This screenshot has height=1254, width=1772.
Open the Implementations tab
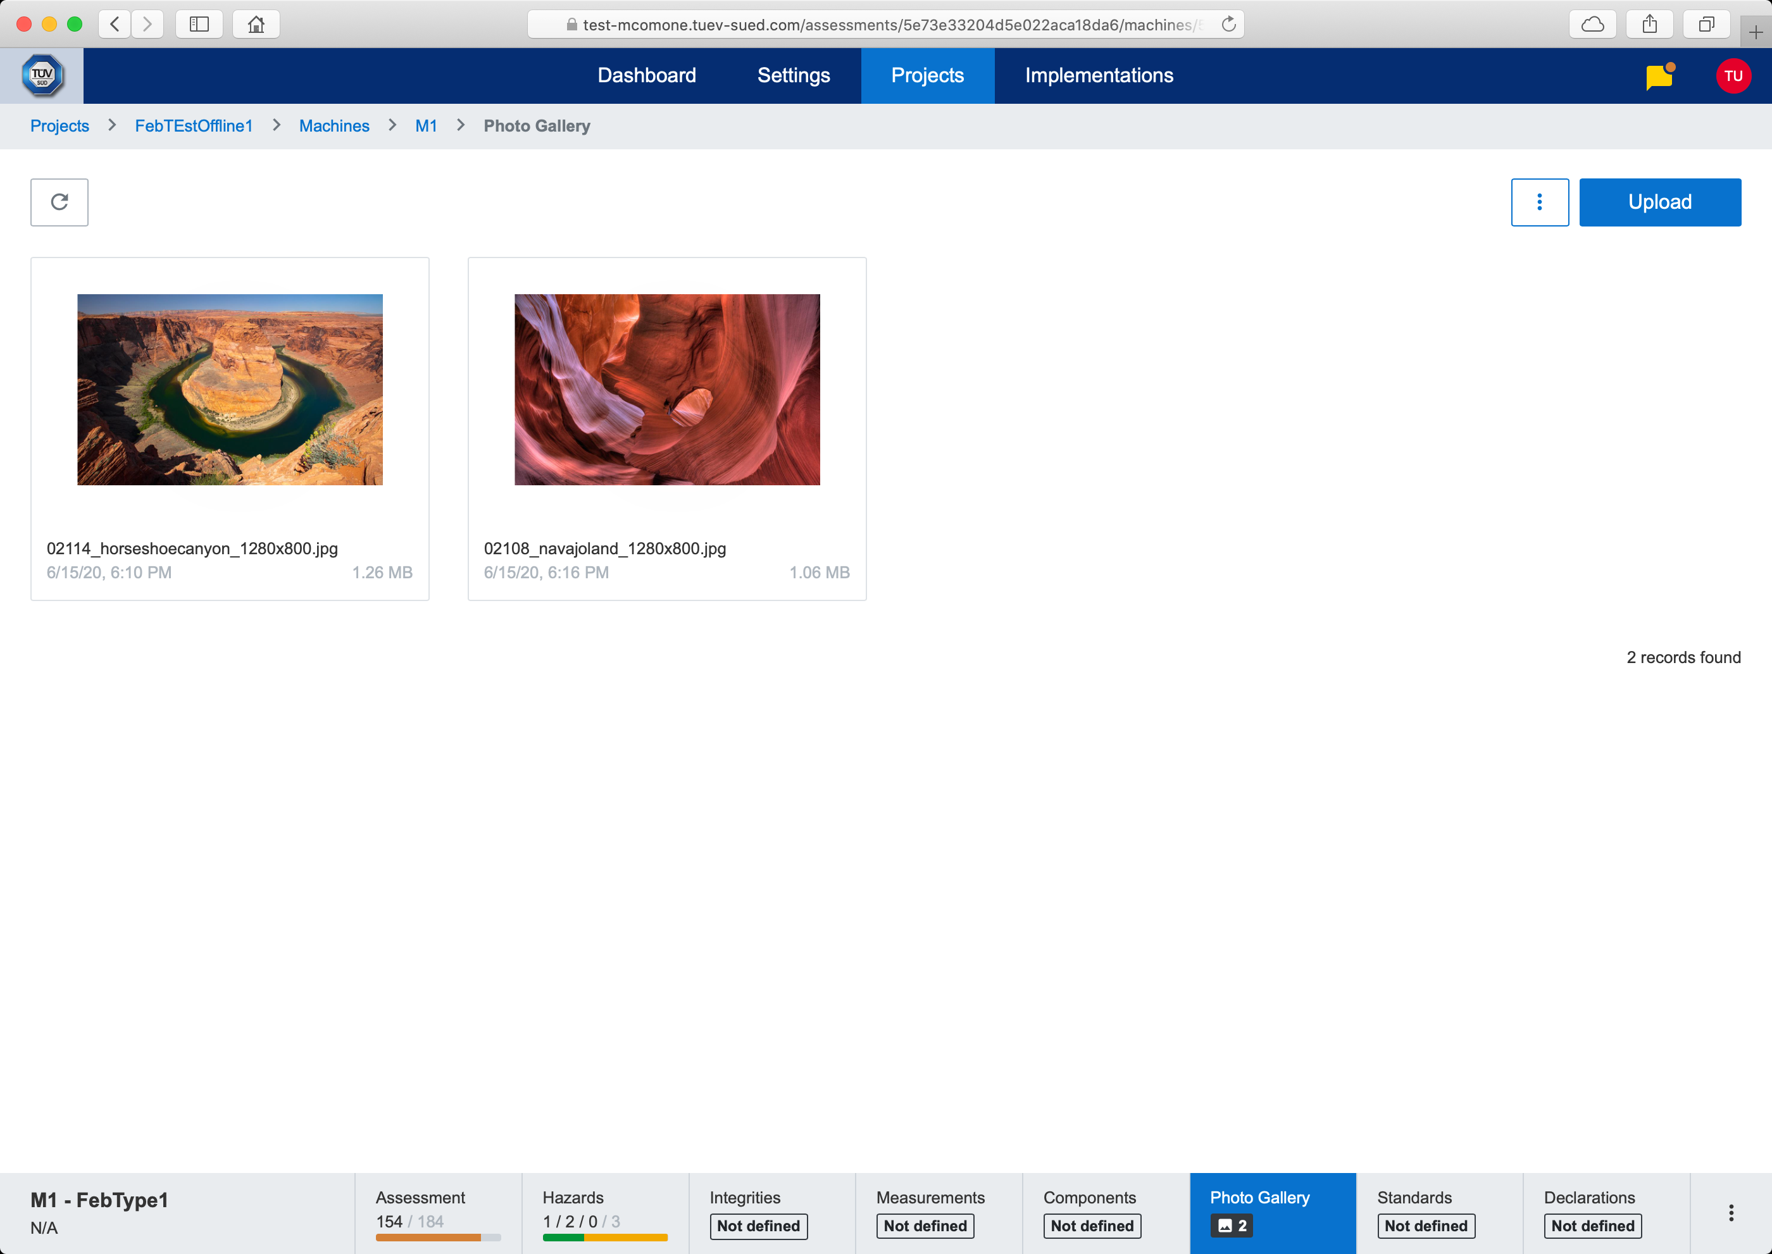pyautogui.click(x=1099, y=76)
